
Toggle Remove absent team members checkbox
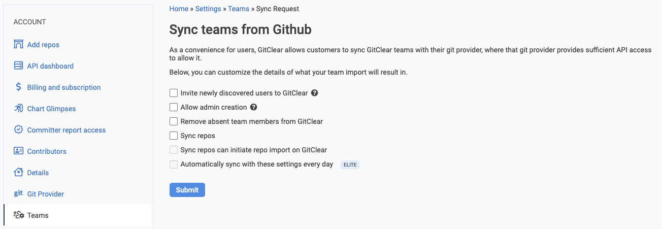coord(174,121)
